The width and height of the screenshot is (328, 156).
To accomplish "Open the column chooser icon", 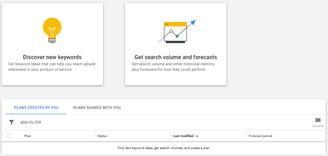I will click(318, 120).
